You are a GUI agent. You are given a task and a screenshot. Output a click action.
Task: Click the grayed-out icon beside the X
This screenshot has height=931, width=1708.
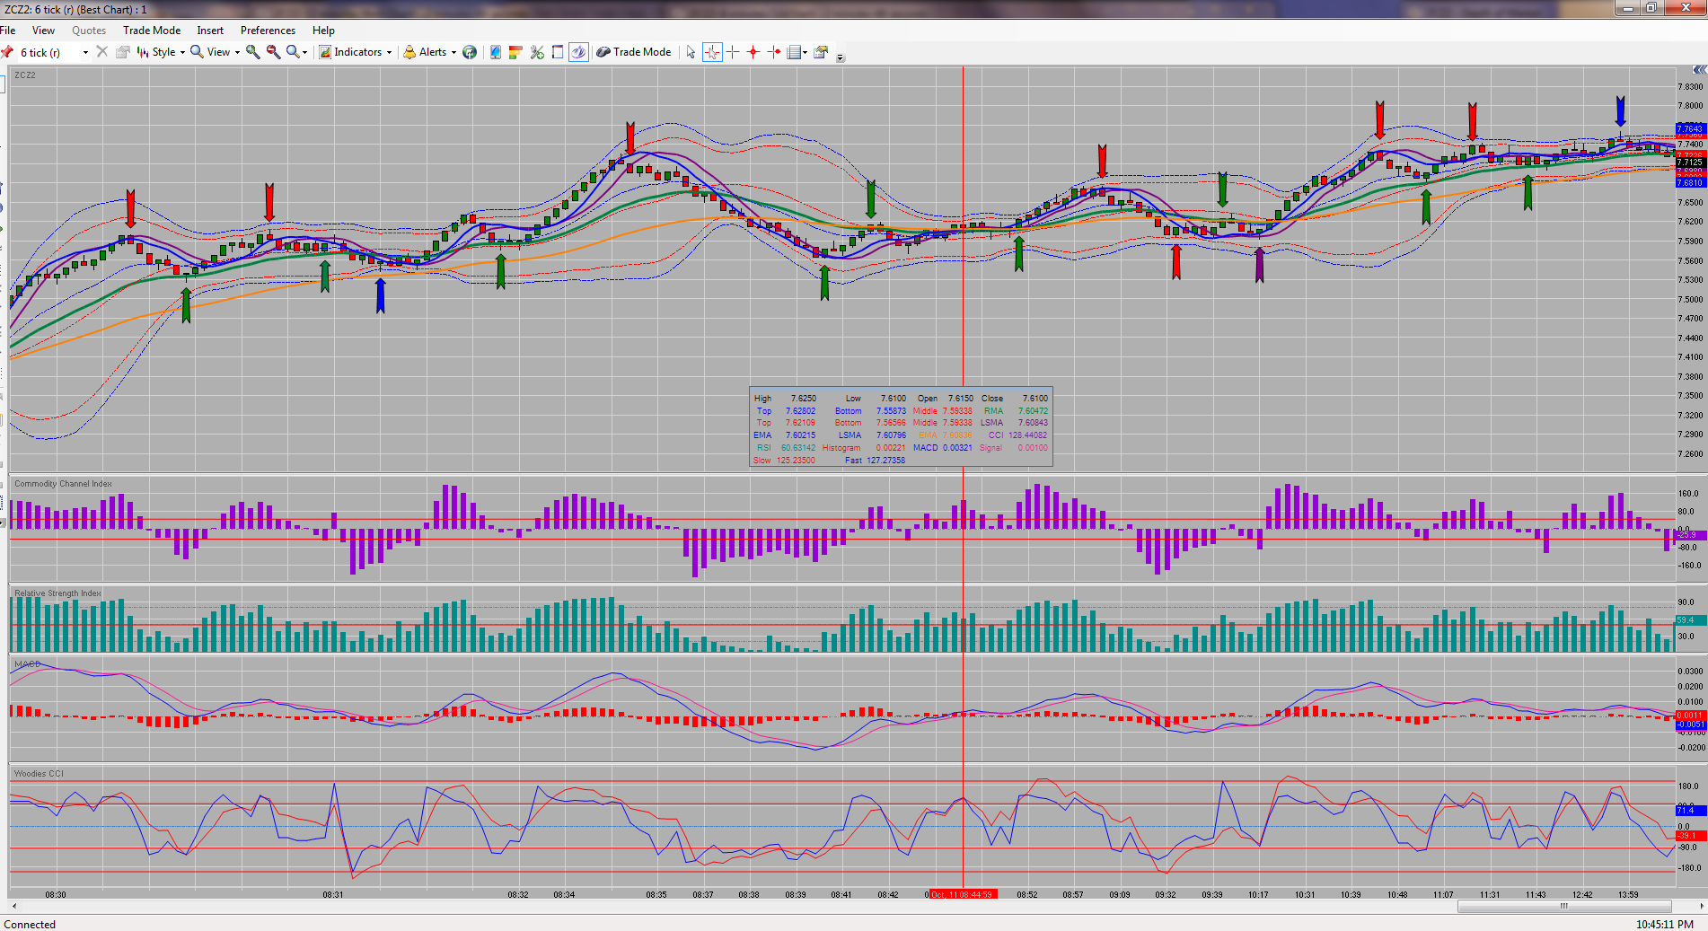tap(123, 52)
